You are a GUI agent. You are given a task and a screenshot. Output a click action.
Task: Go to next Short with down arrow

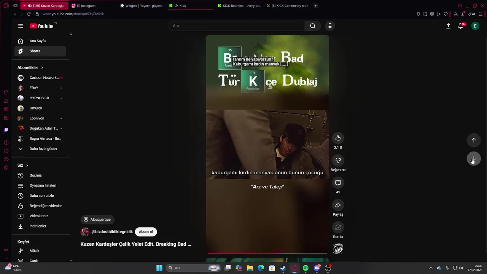(474, 159)
